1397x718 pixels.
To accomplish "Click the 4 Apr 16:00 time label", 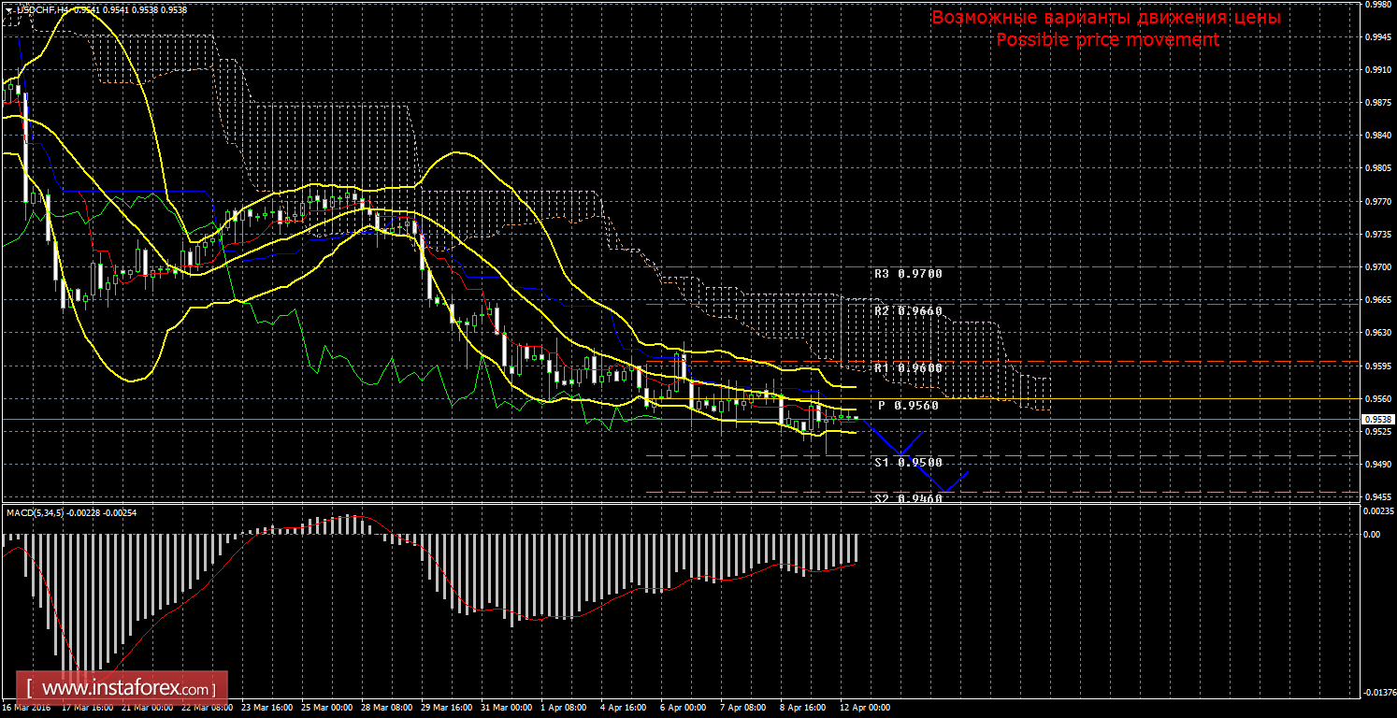I will coord(626,708).
